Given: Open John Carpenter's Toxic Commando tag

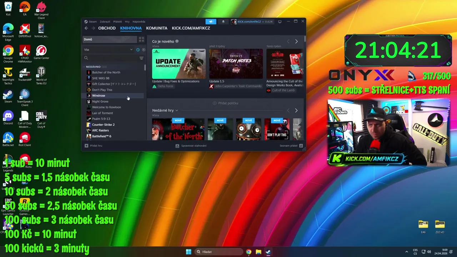Looking at the screenshot, I should 235,86.
